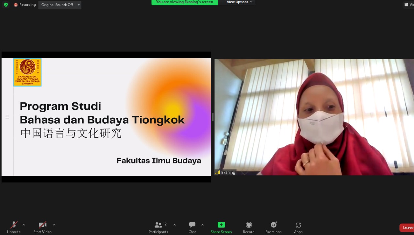Screen dimensions: 414x235
Task: Open the Chat panel
Action: point(192,227)
